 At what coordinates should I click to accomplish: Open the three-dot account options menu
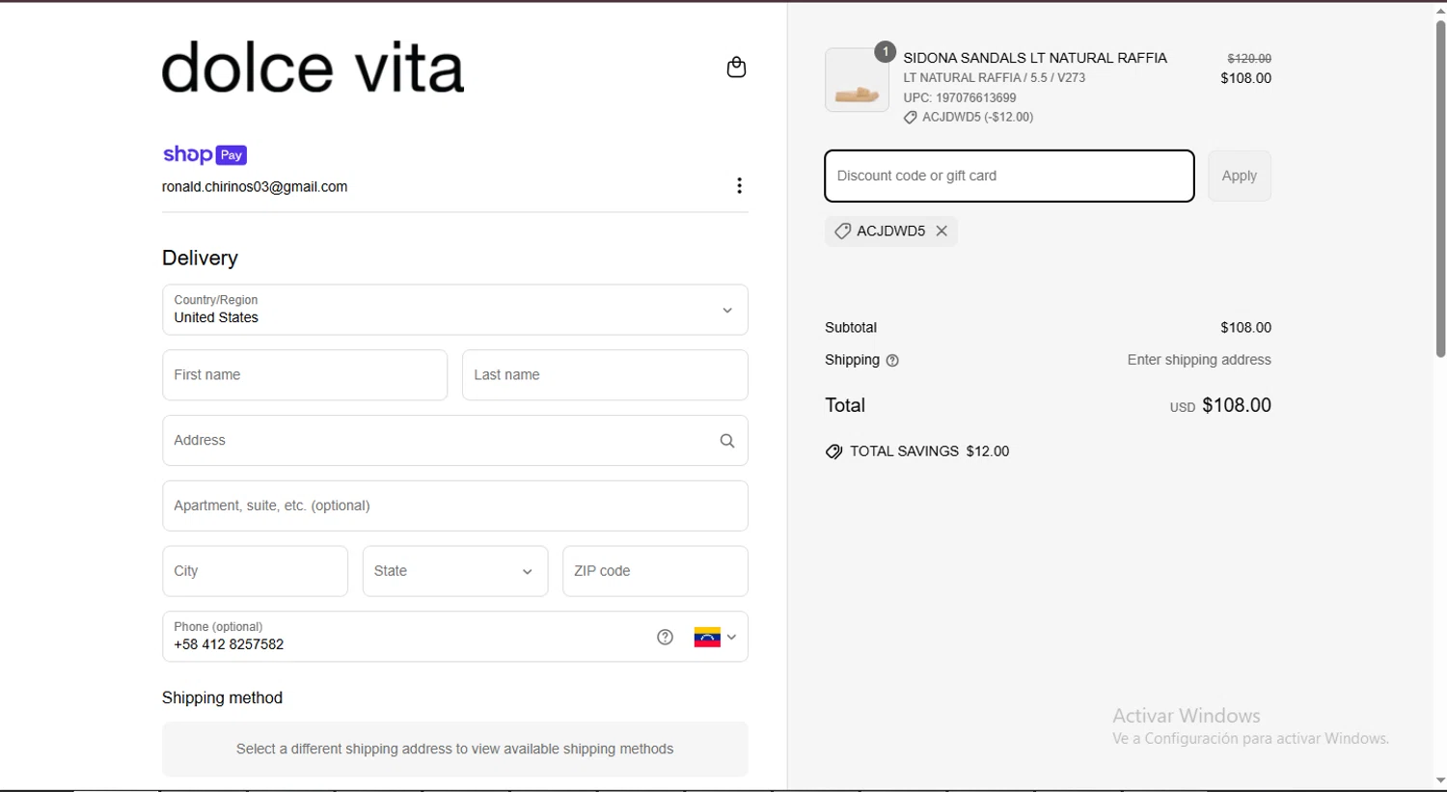point(739,185)
